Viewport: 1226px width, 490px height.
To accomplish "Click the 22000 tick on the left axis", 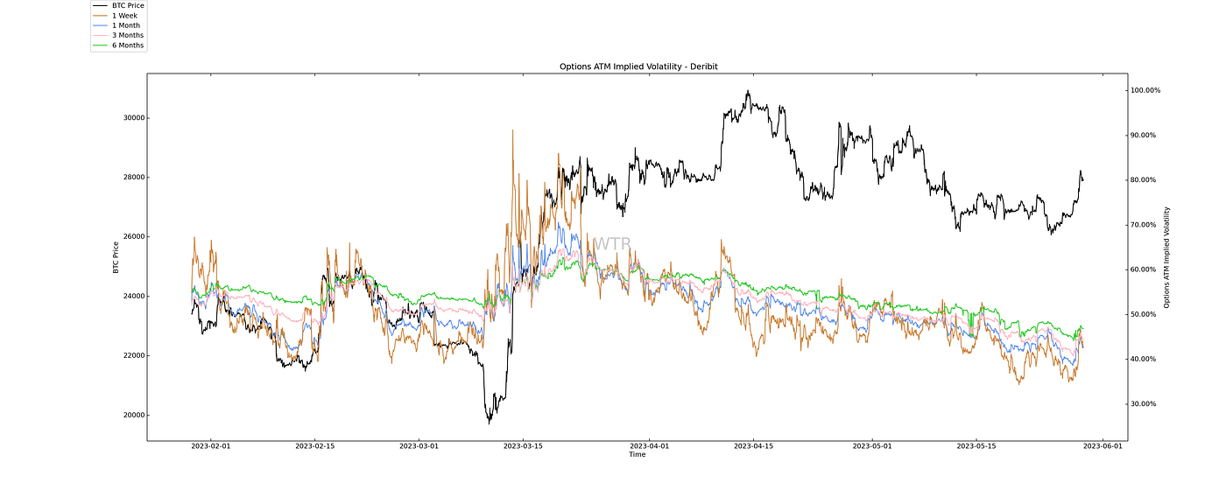I will coord(133,356).
